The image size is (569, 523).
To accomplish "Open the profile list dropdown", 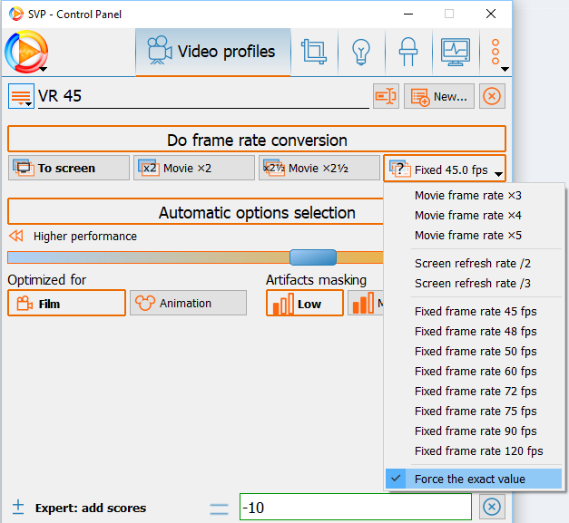I will coord(21,96).
